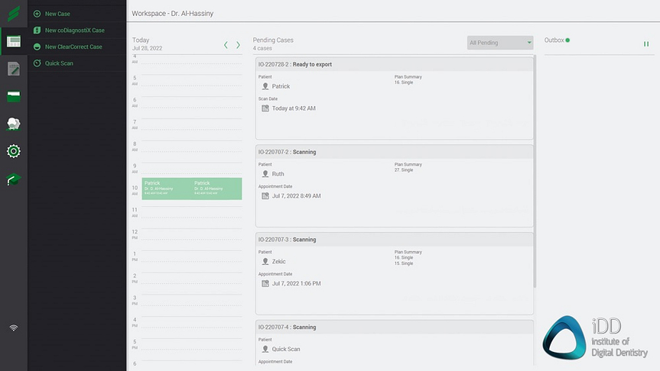
Task: Open the green folder icon in sidebar
Action: (14, 97)
